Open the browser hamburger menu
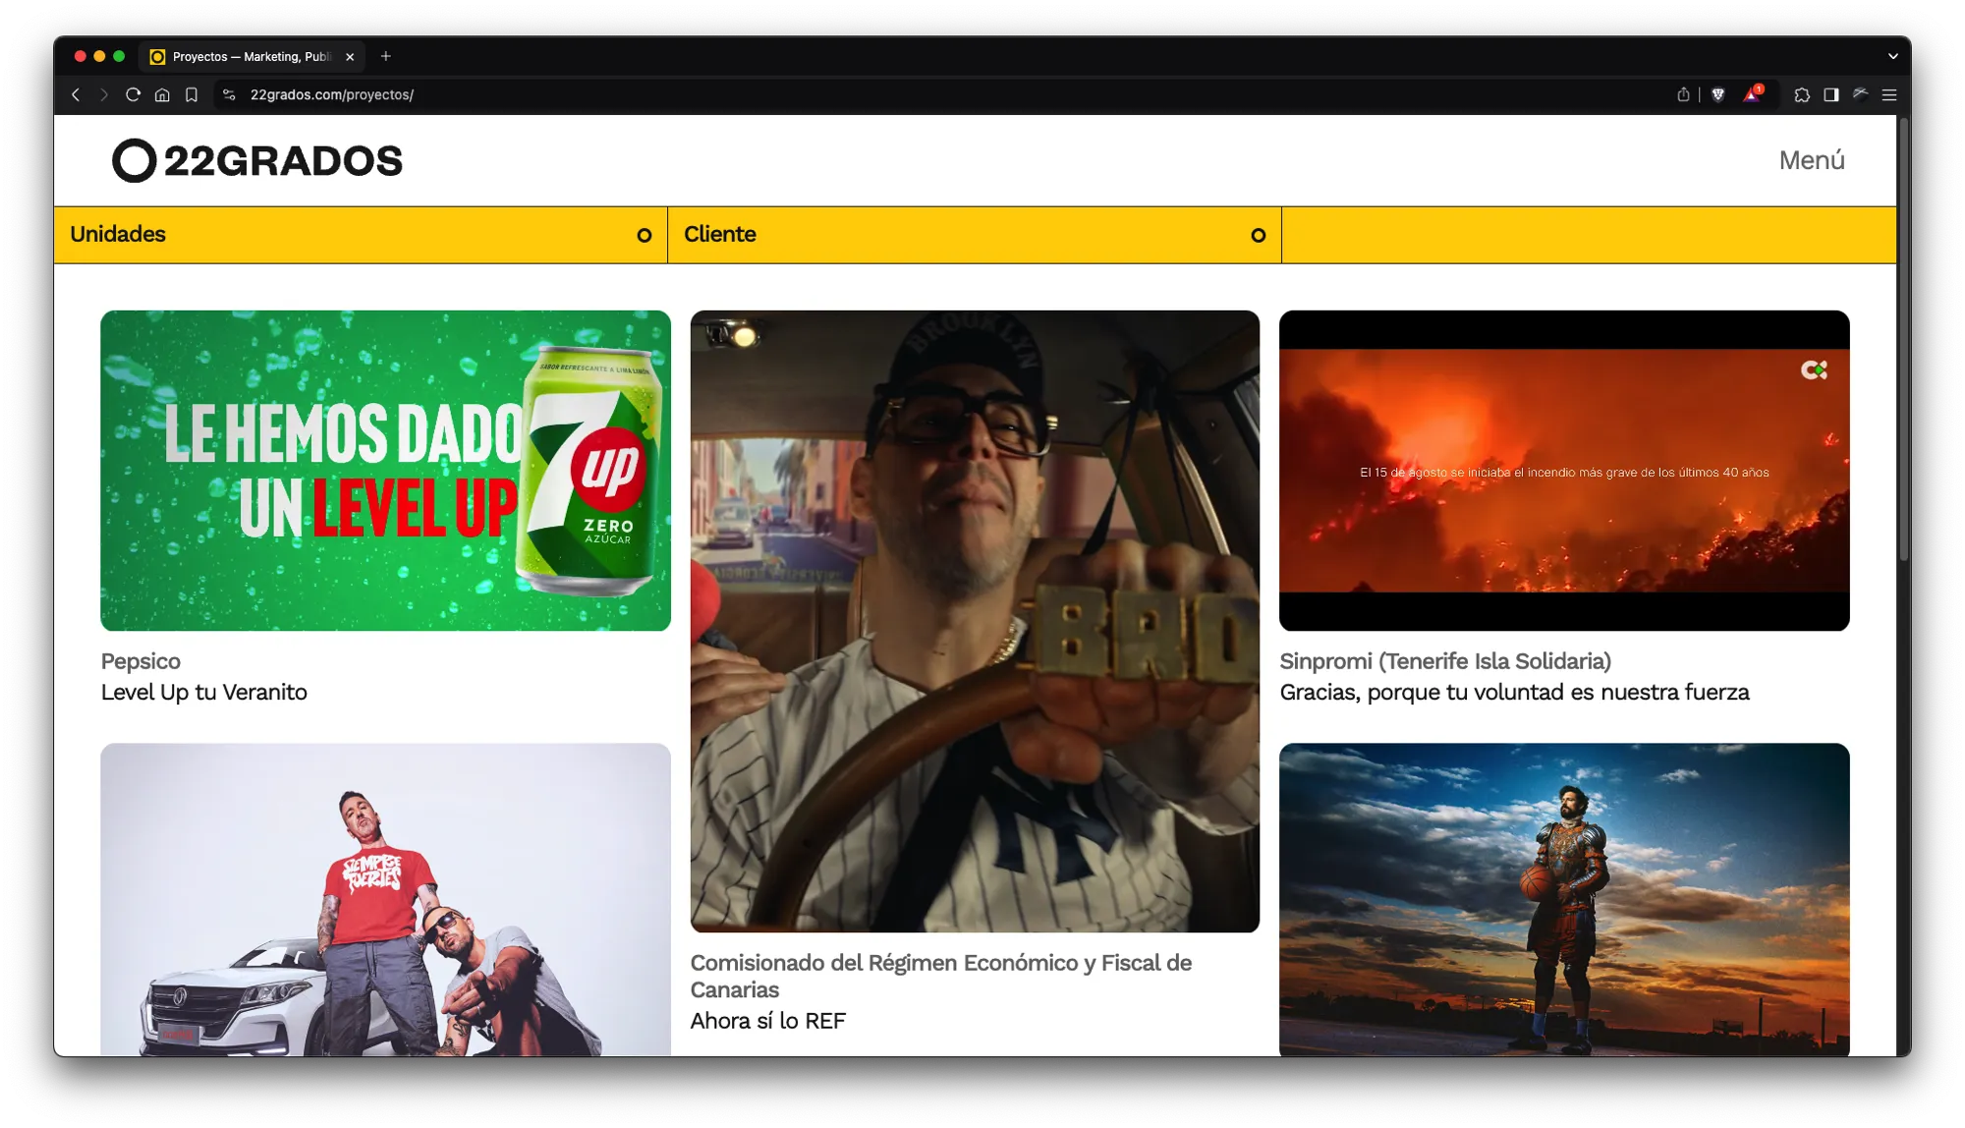Image resolution: width=1965 pixels, height=1128 pixels. pos(1889,95)
